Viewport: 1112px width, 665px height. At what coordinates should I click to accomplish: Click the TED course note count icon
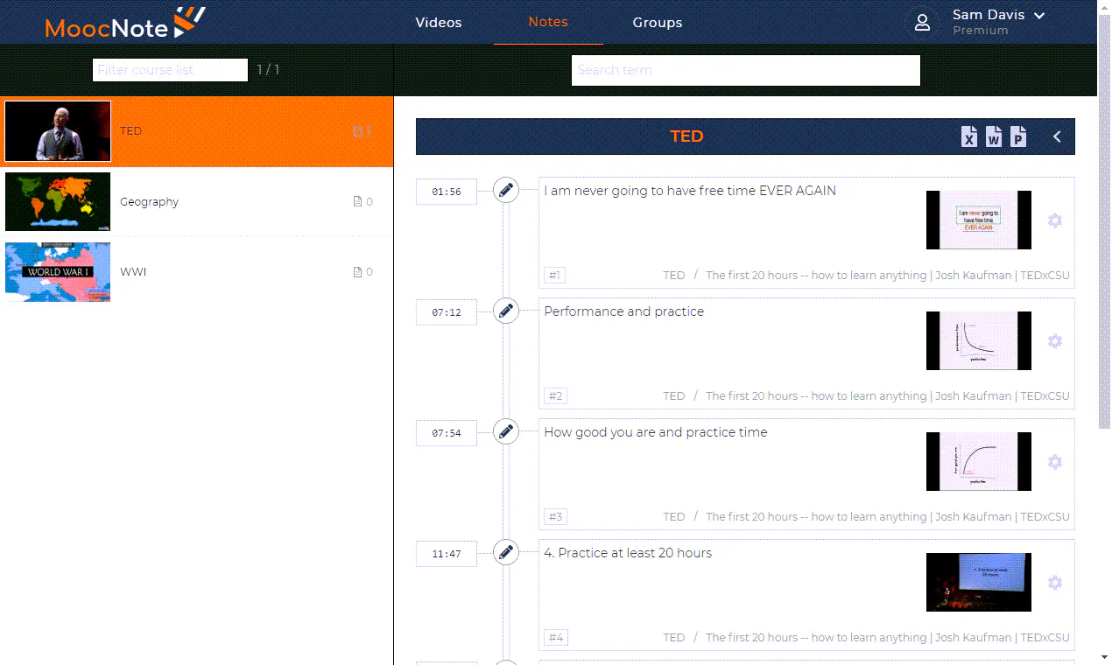point(357,131)
